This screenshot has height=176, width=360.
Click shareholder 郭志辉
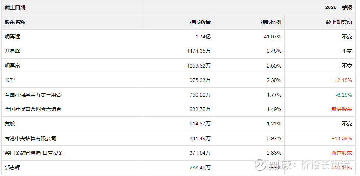13,168
